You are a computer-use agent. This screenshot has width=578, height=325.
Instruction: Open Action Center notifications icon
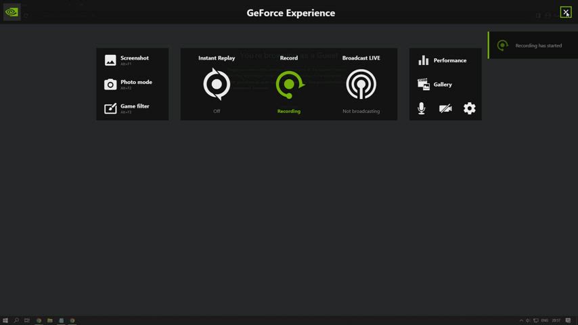[568, 320]
